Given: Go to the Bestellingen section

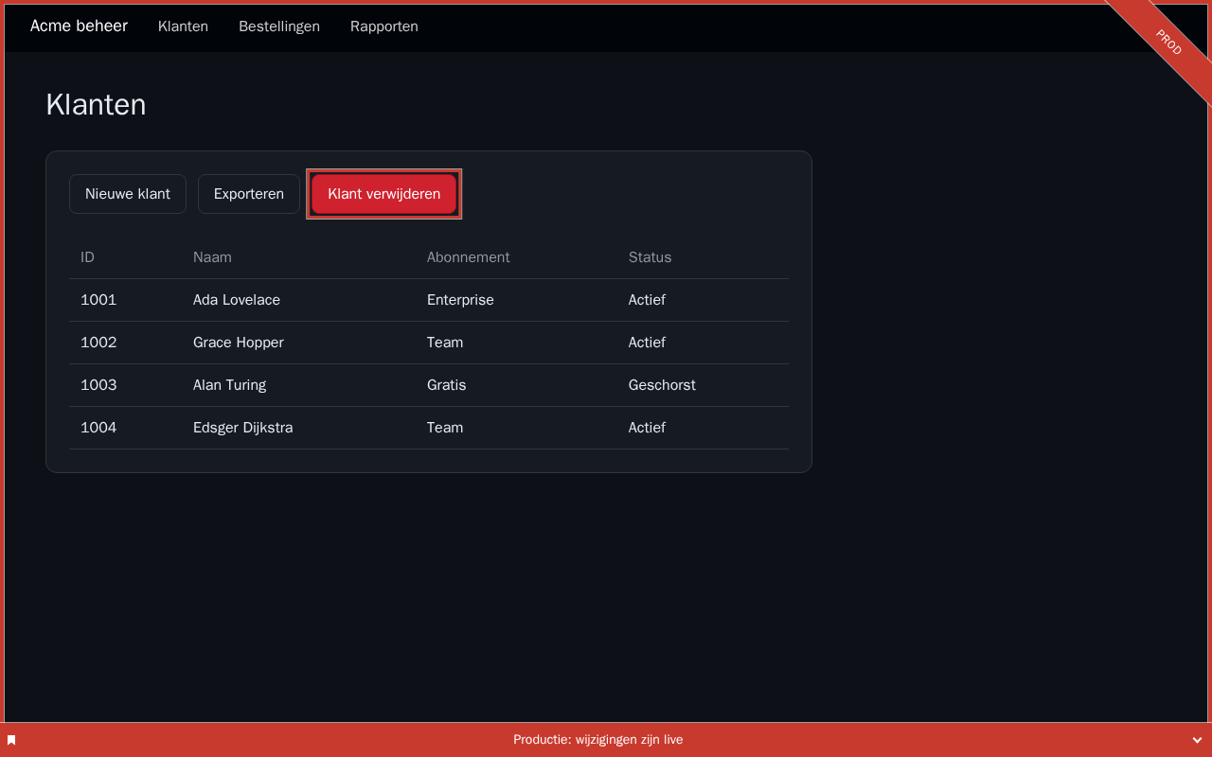Looking at the screenshot, I should [279, 26].
